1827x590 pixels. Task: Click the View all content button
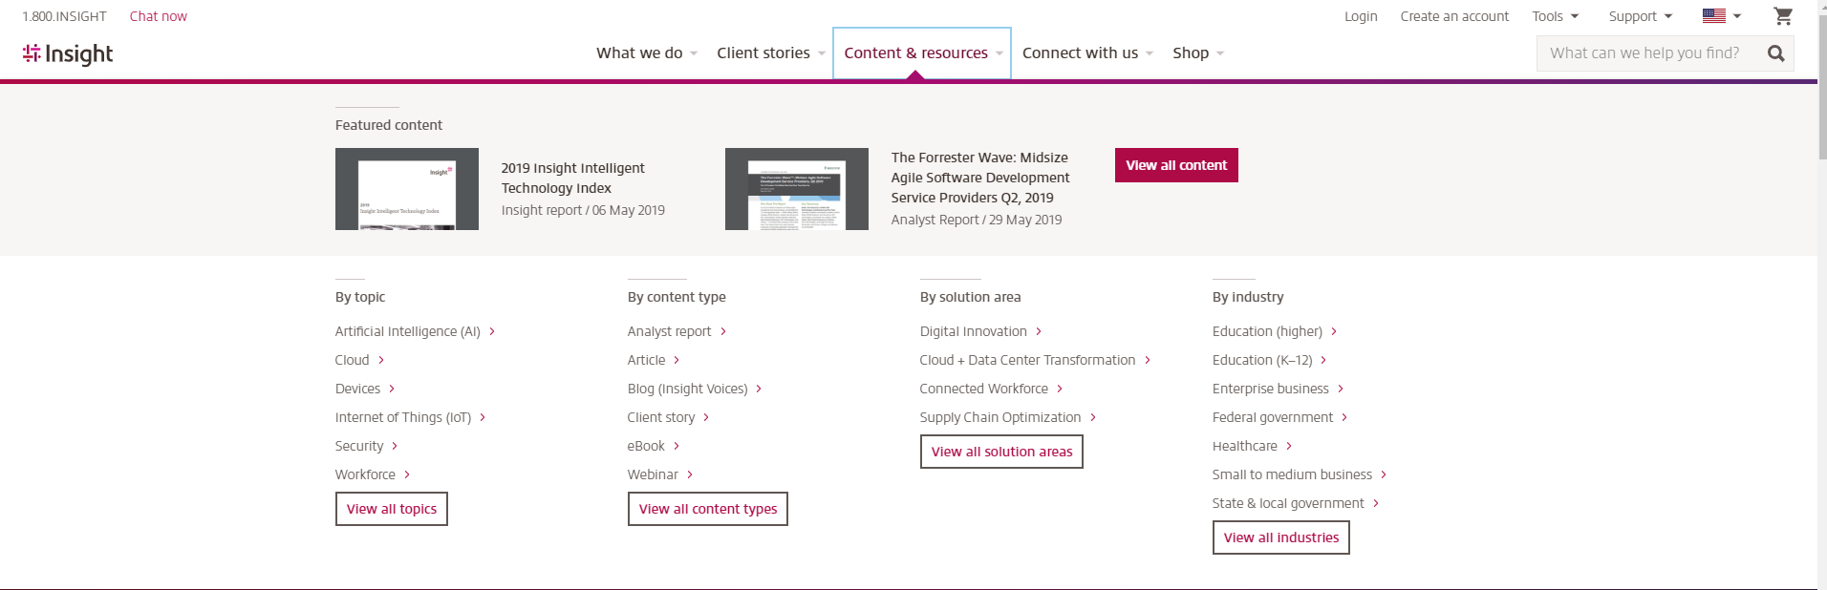pos(1175,165)
